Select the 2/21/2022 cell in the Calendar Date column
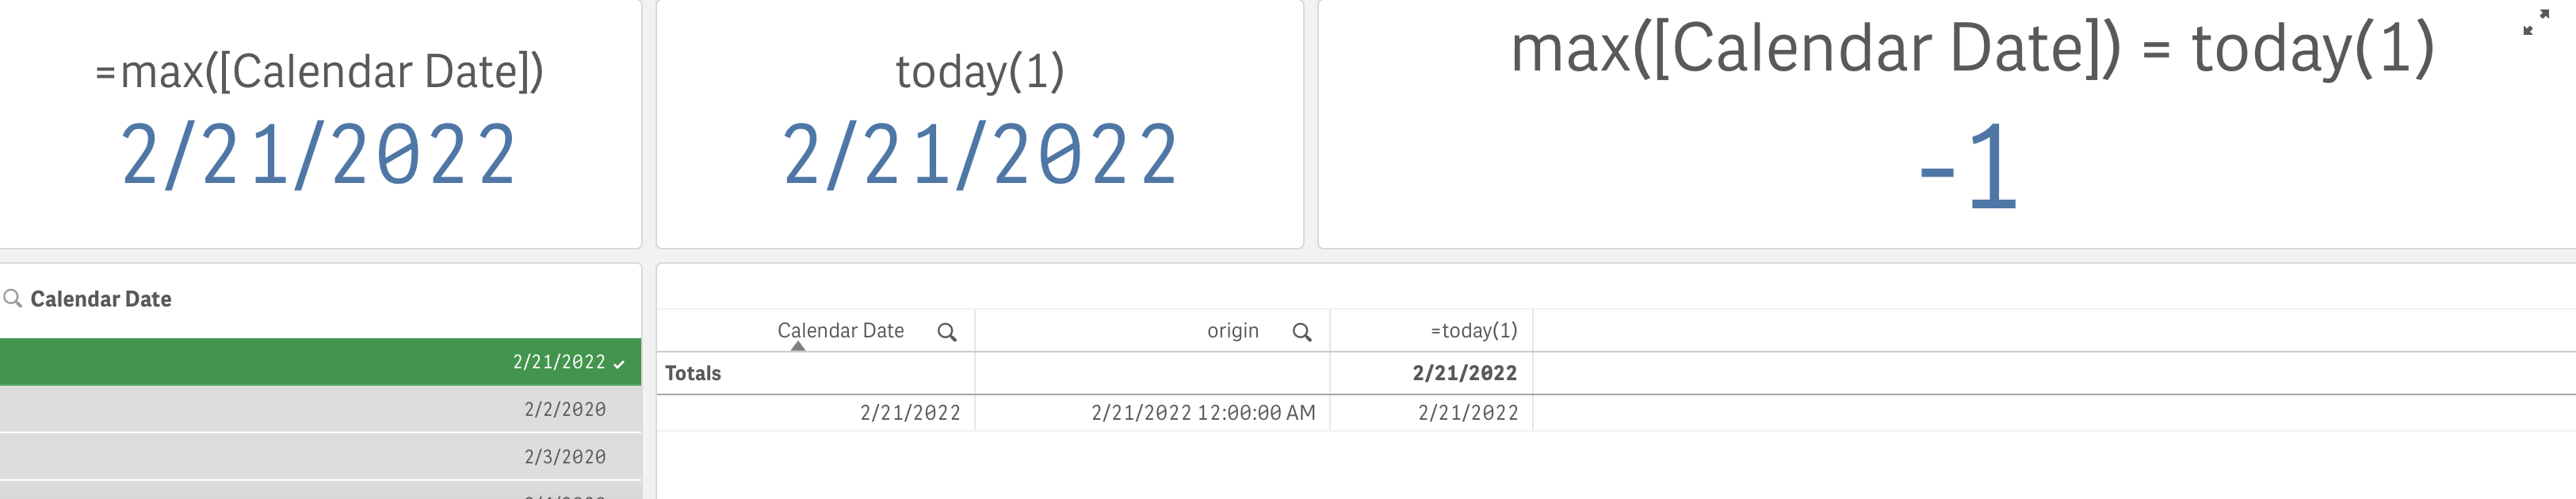The image size is (2576, 499). coord(909,413)
